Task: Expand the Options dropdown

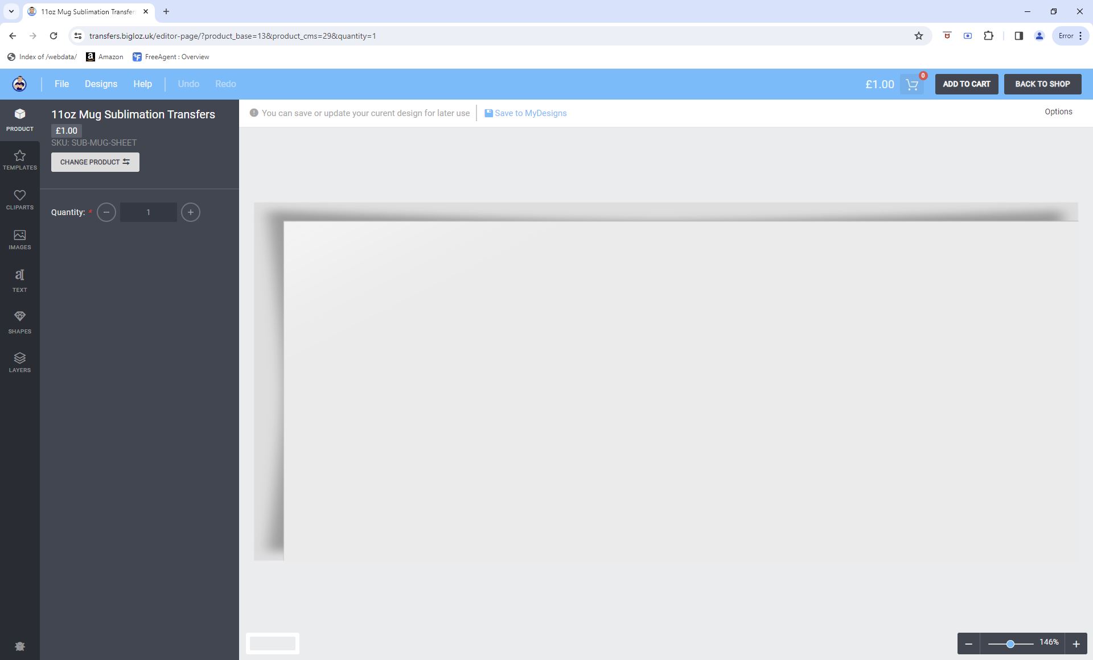Action: [1058, 112]
